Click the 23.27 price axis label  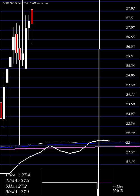pos(130,114)
